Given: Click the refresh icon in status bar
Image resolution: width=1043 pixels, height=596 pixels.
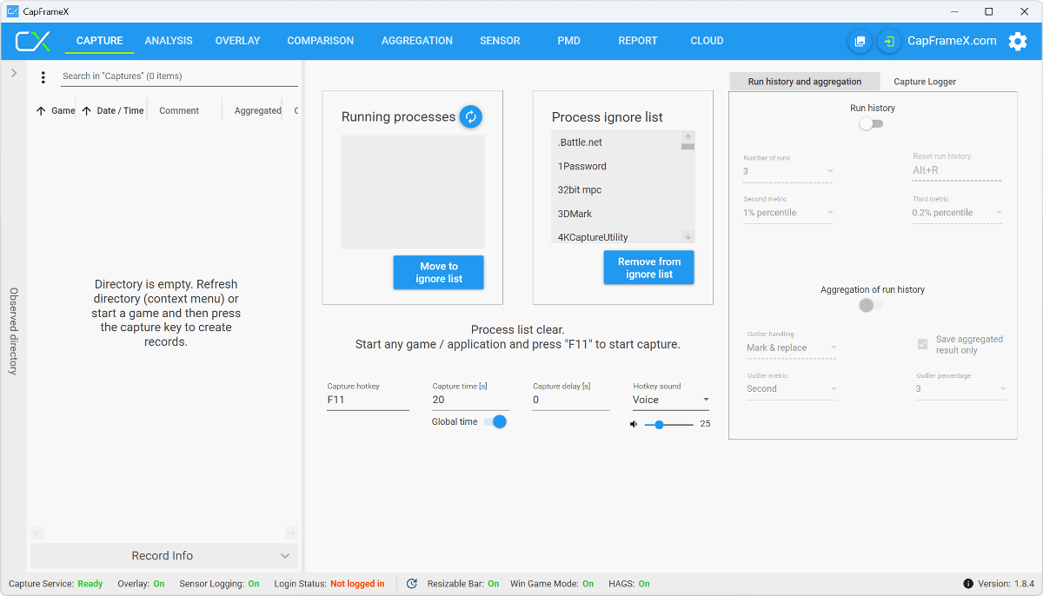Looking at the screenshot, I should pyautogui.click(x=412, y=584).
